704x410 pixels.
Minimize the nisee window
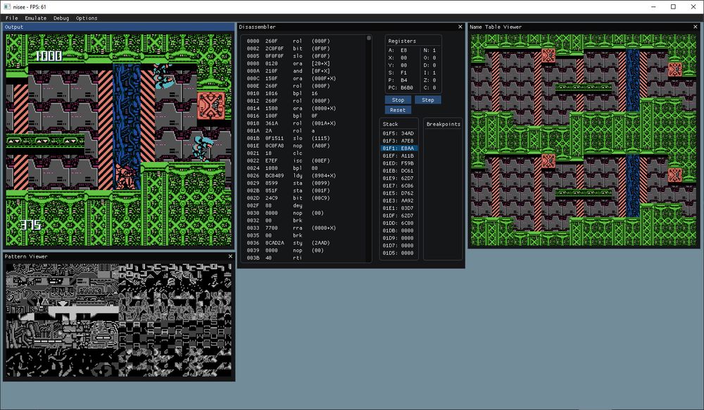(653, 7)
